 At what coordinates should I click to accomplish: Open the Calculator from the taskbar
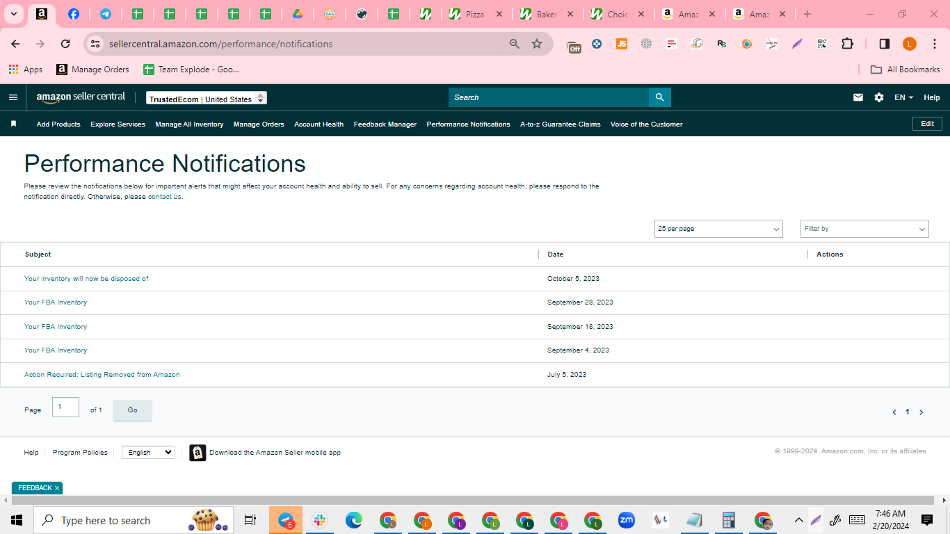pyautogui.click(x=729, y=520)
